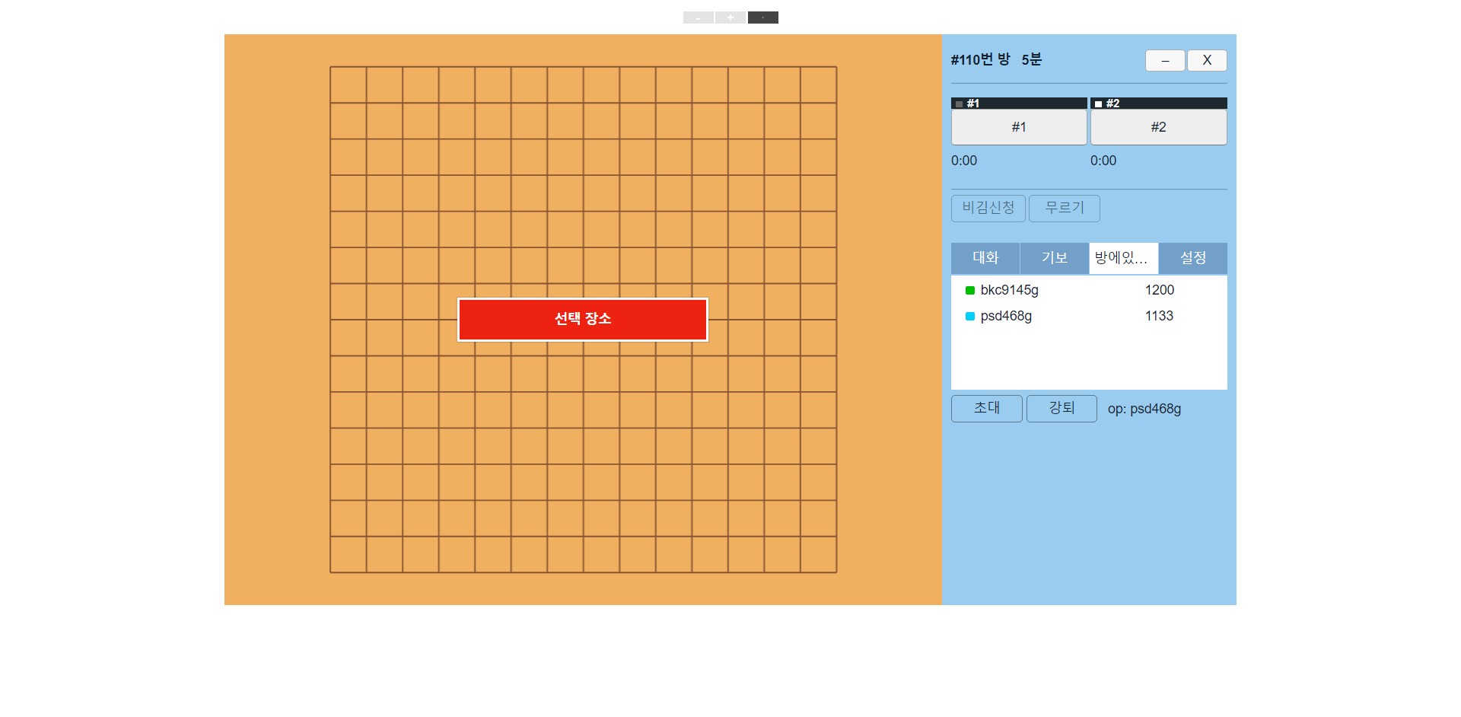Click the 5분 time limit label
This screenshot has width=1461, height=717.
coord(1032,59)
